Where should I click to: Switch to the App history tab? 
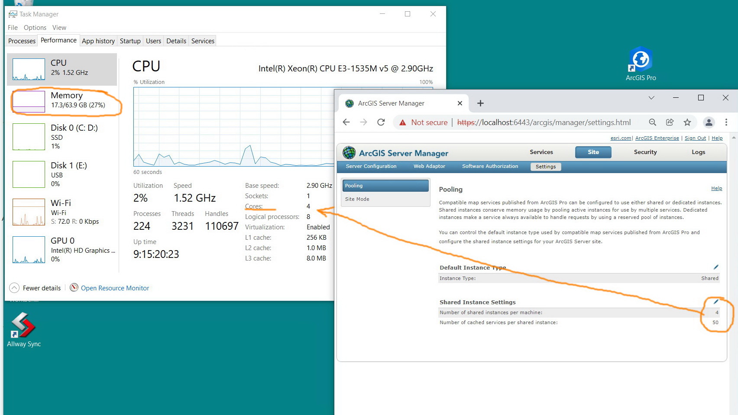[98, 41]
